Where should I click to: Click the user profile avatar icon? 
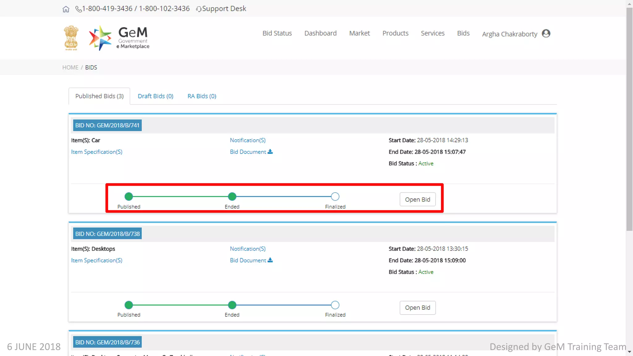point(546,33)
